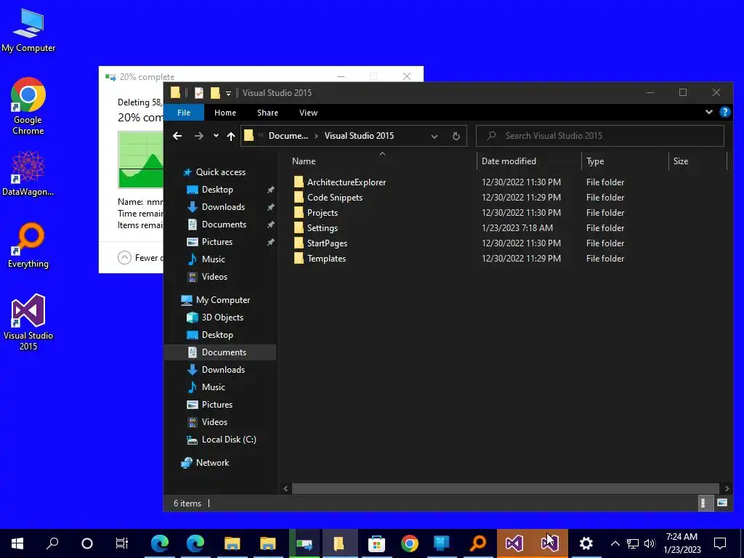Click the Settings folder name
Viewport: 744px width, 558px height.
322,227
